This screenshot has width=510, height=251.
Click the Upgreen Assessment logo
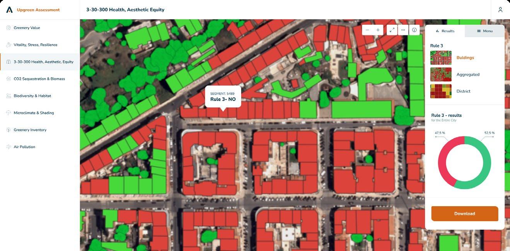[x=9, y=10]
